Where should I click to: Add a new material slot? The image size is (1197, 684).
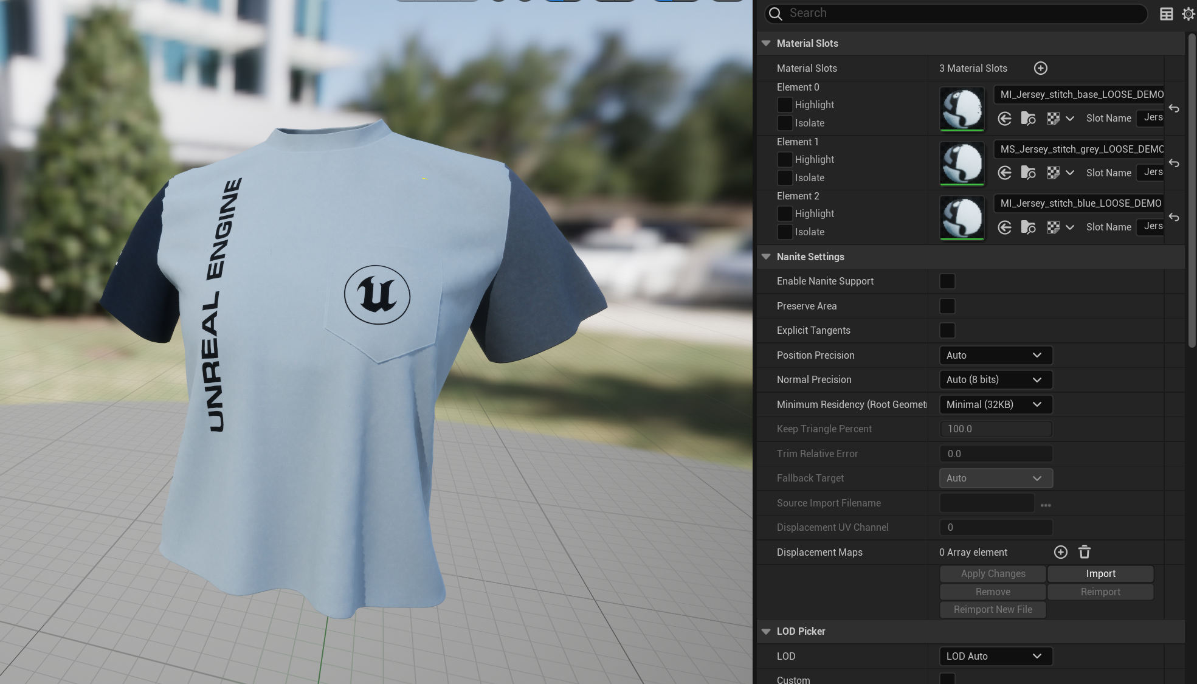(1040, 68)
